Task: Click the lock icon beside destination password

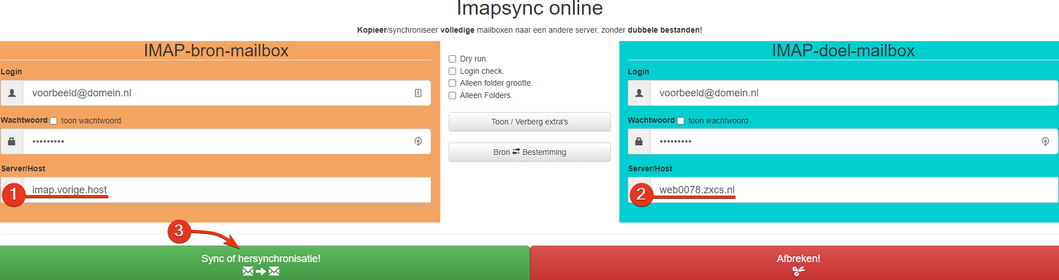Action: pyautogui.click(x=639, y=141)
